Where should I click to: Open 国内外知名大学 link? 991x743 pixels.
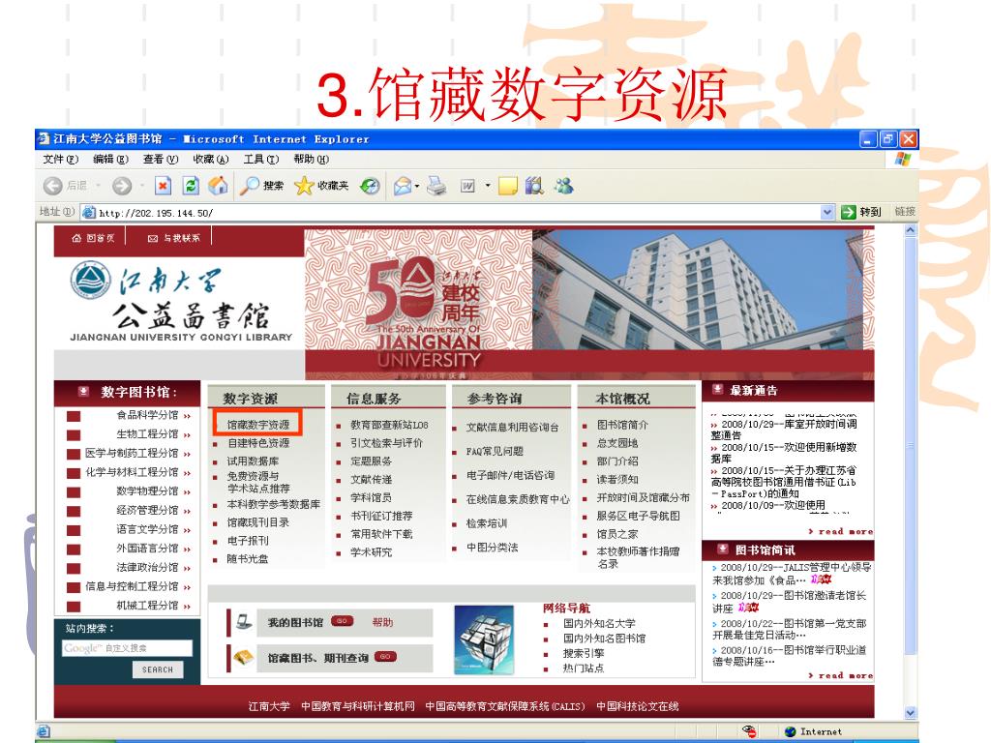599,623
